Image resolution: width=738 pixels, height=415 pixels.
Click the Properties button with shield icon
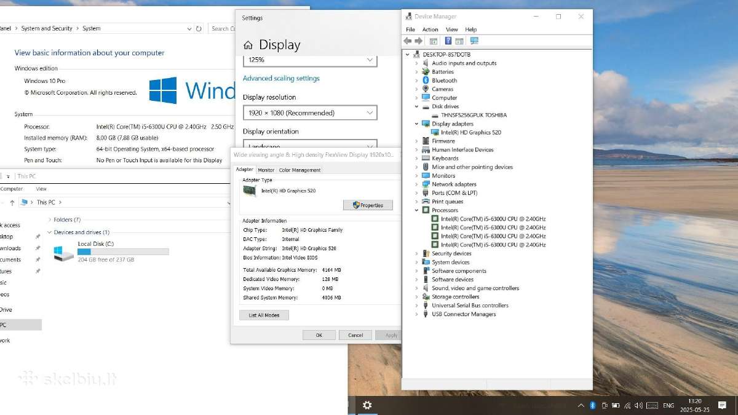pyautogui.click(x=368, y=205)
